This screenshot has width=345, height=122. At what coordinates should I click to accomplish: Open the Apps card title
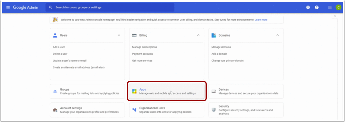(142, 90)
